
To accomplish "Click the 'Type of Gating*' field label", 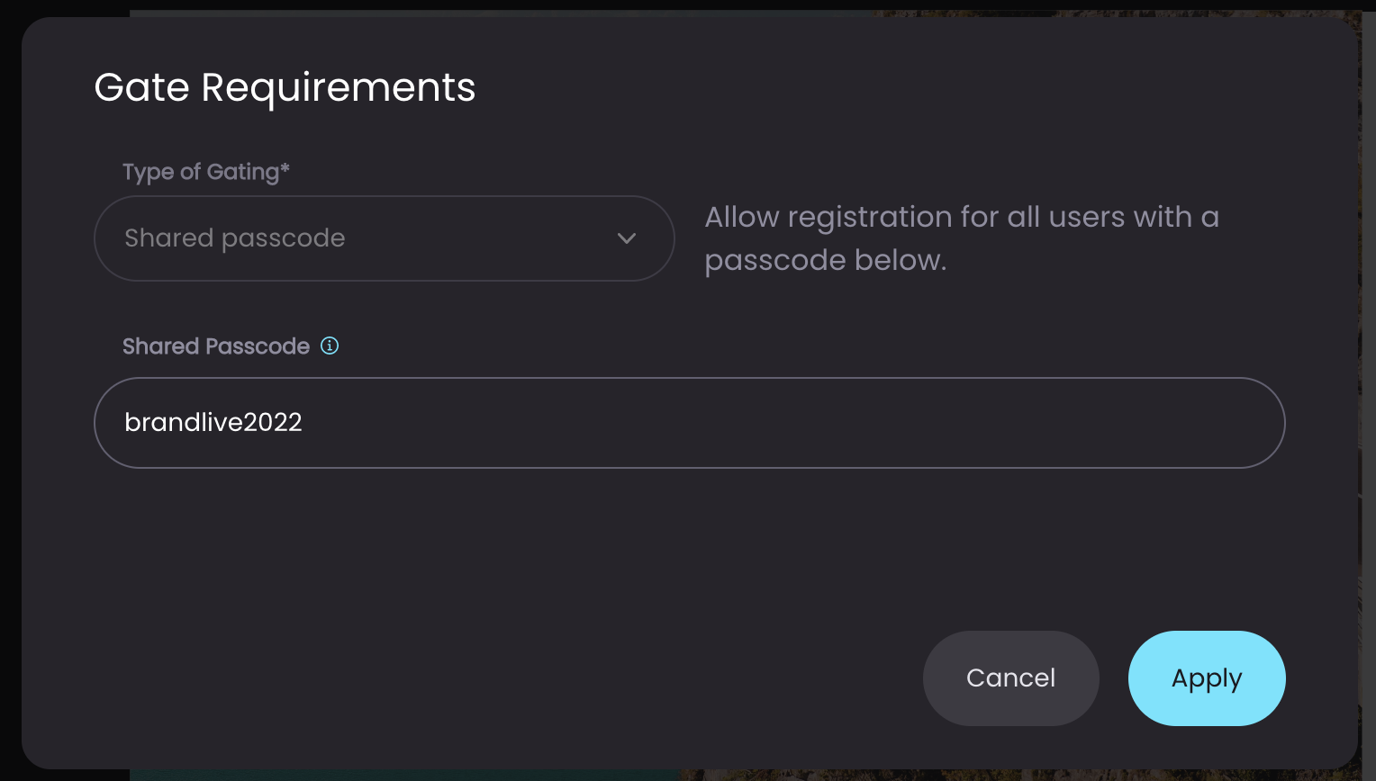I will (x=206, y=172).
